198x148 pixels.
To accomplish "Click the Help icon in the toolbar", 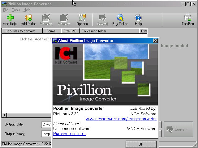I will [x=138, y=20].
